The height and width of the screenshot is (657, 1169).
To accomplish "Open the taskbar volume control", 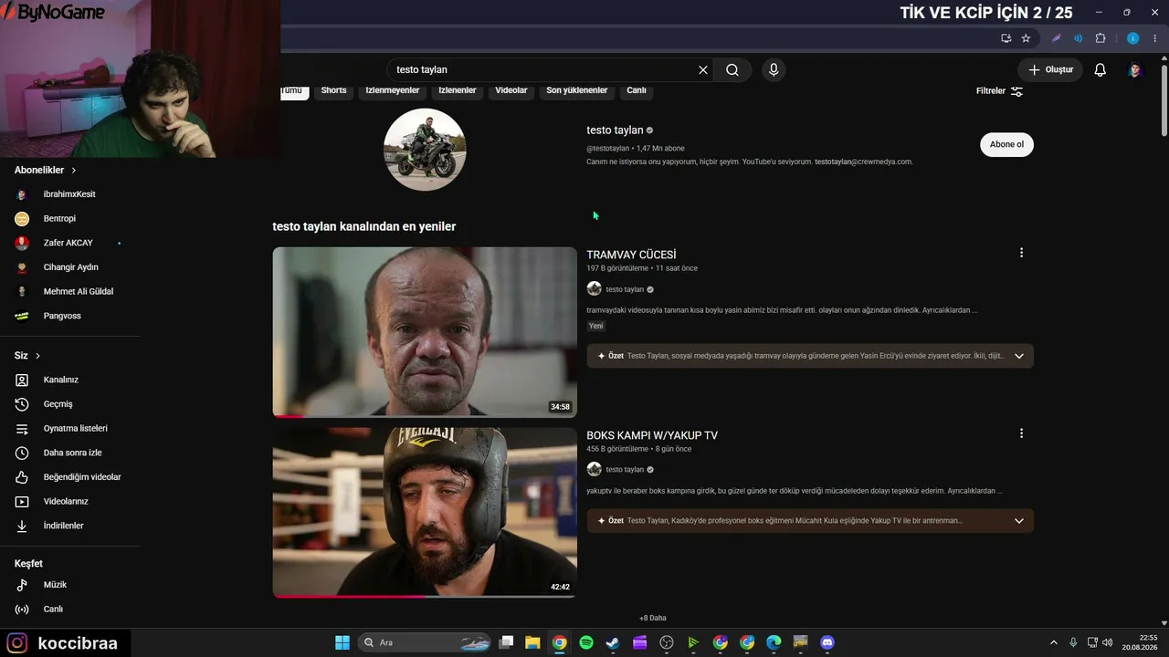I will click(x=1108, y=642).
